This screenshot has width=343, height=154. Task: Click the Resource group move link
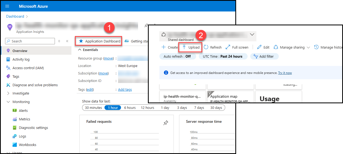[x=108, y=58]
